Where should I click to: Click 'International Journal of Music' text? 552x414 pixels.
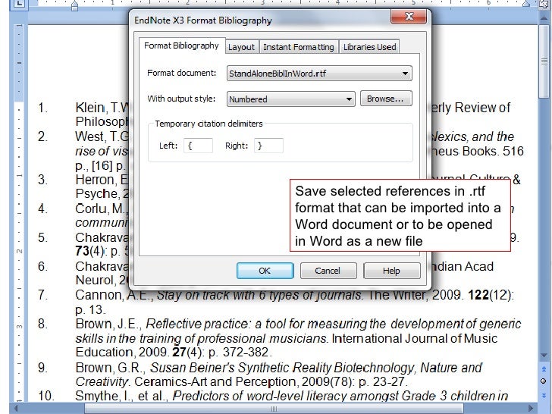(415, 338)
